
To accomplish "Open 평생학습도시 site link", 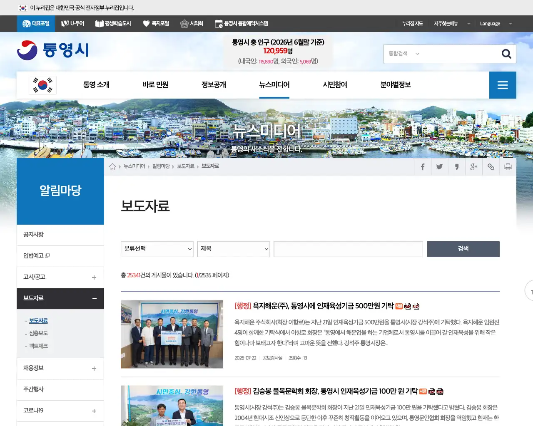I will pyautogui.click(x=113, y=24).
